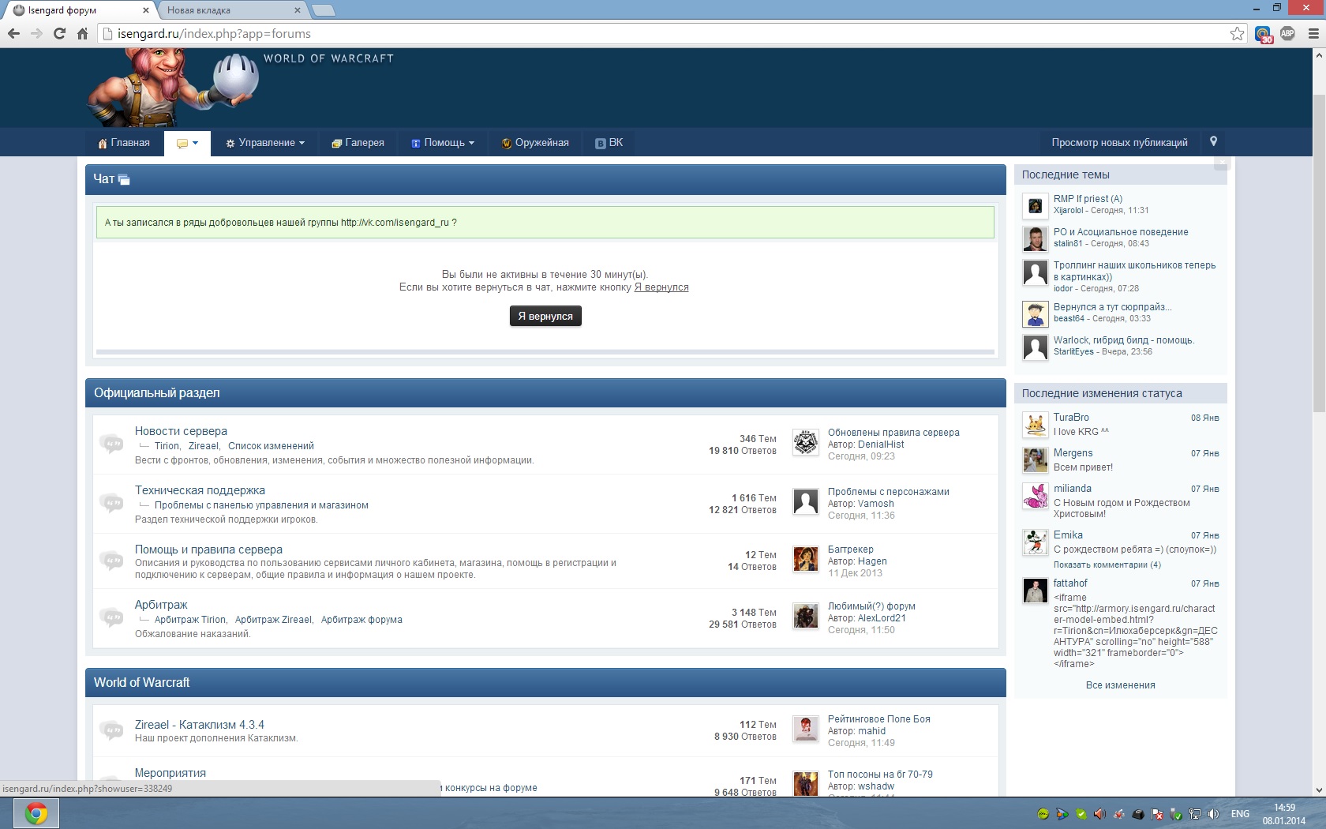Click location pin icon in navigation bar

pyautogui.click(x=1214, y=141)
